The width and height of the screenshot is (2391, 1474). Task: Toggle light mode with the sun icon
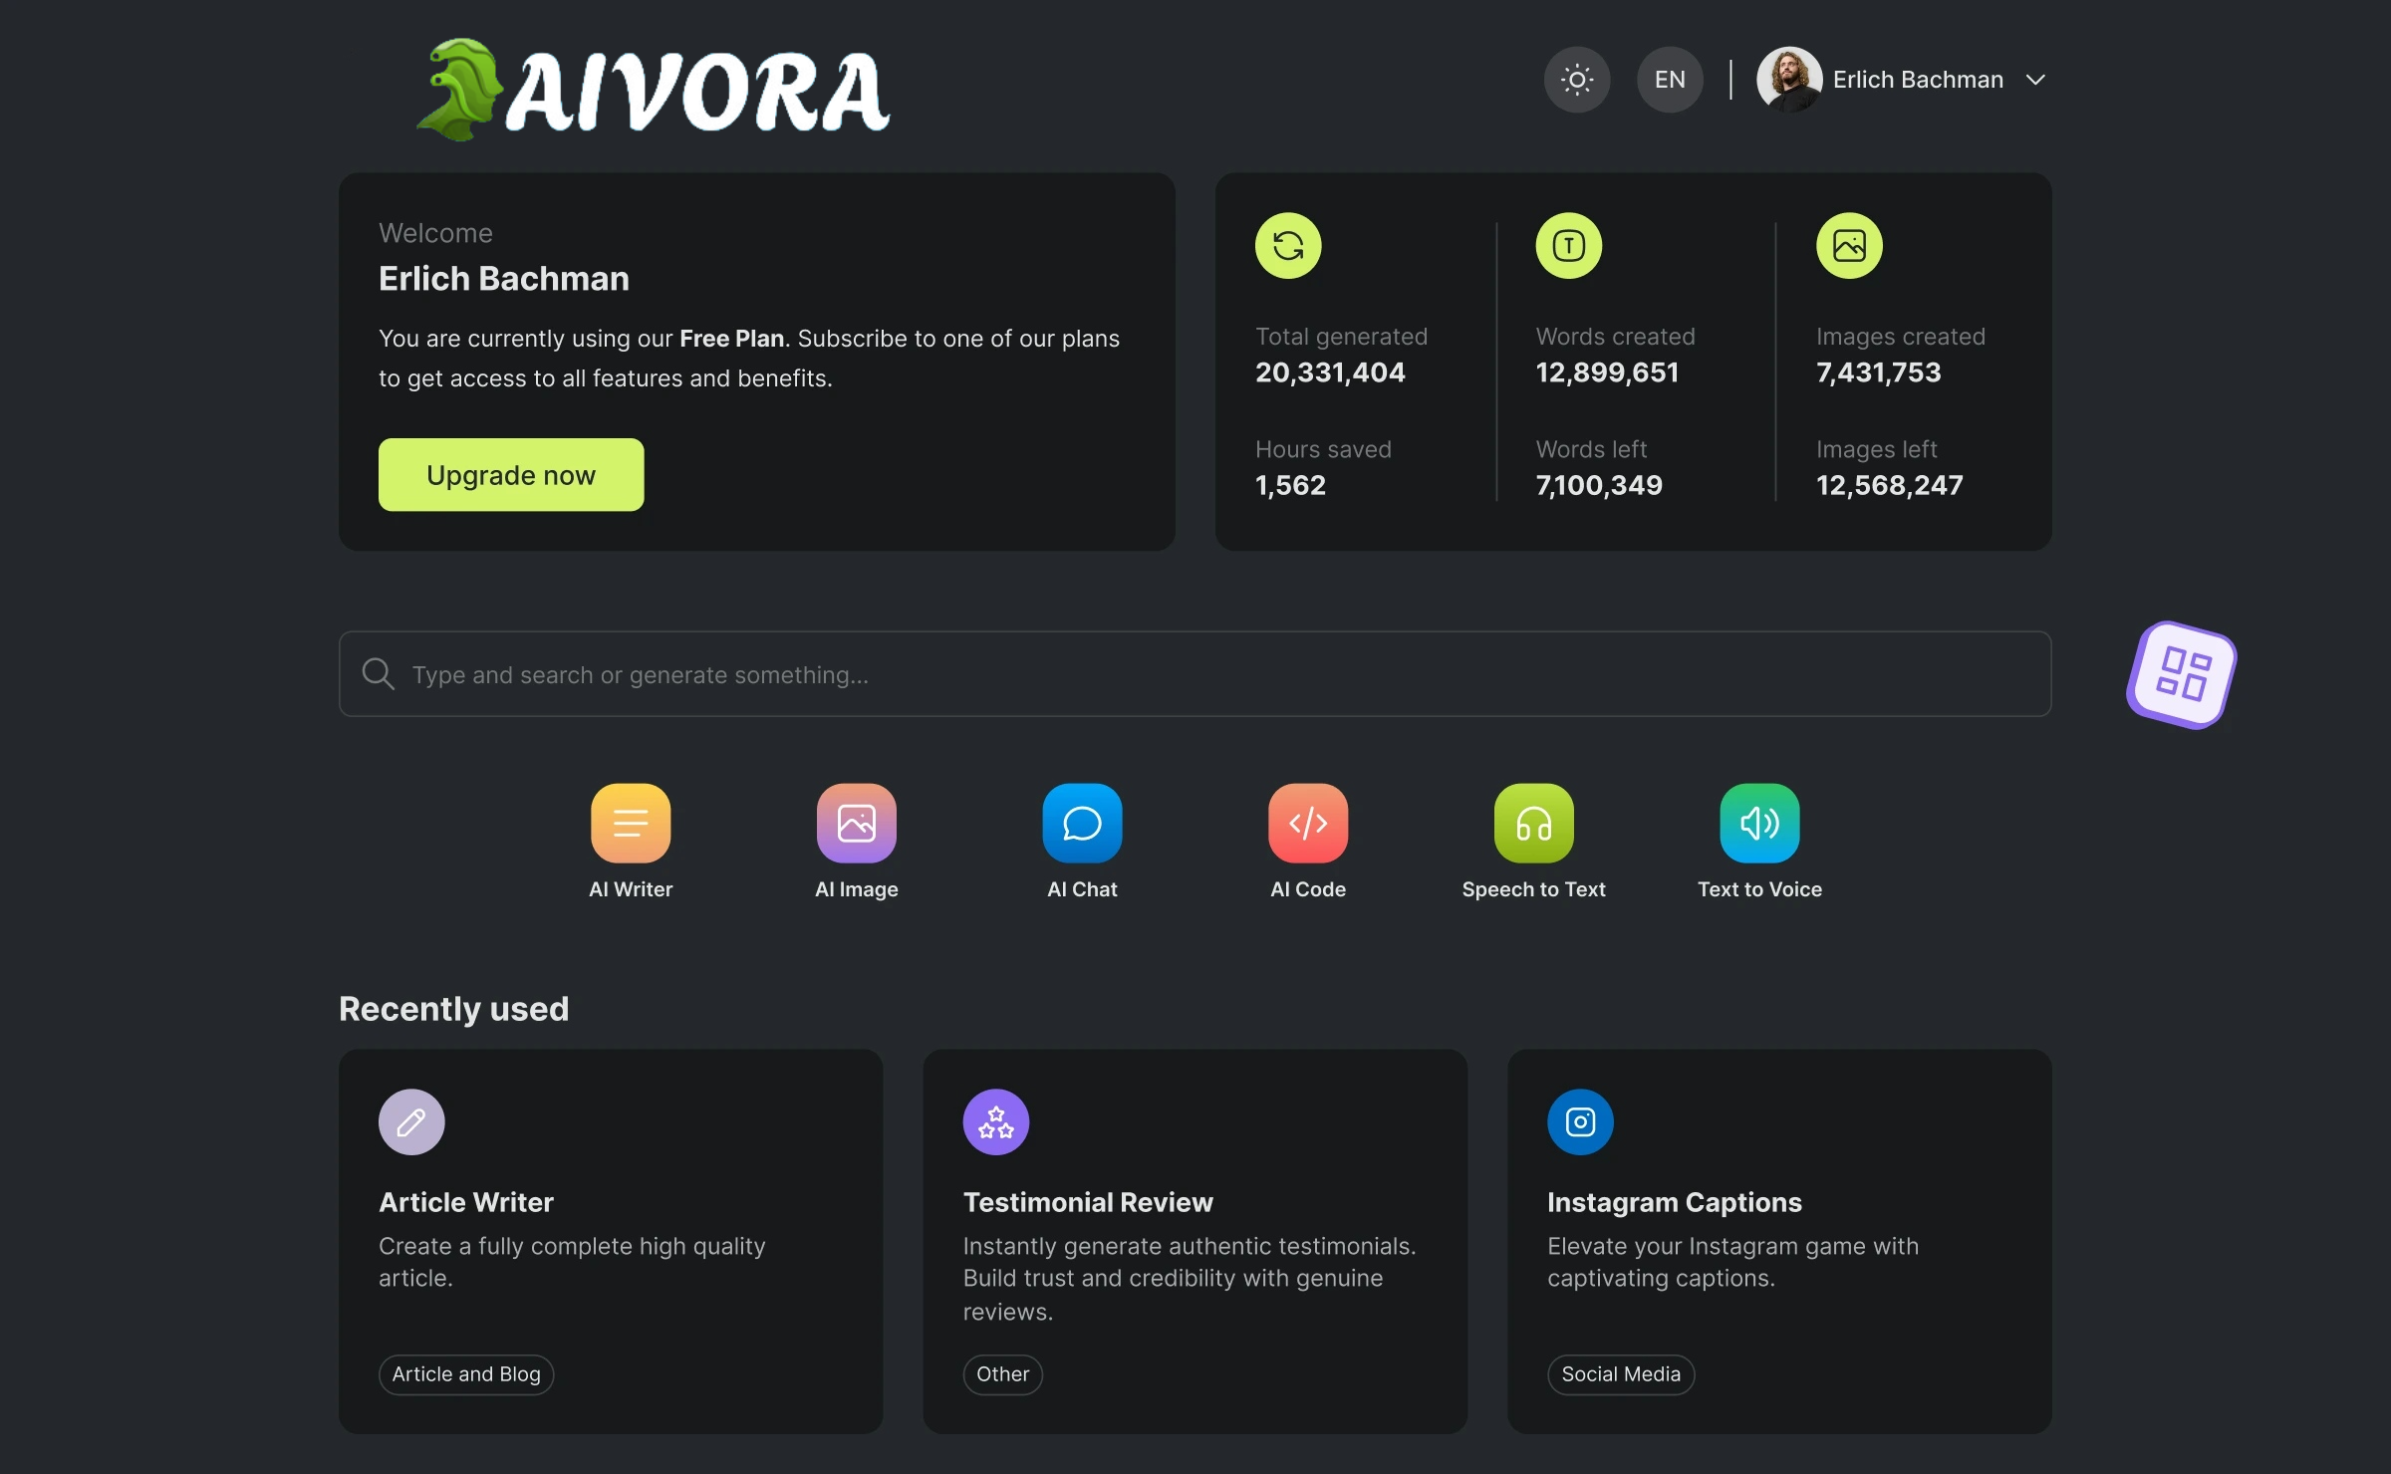(1576, 79)
